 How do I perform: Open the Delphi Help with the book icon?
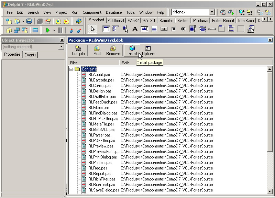click(78, 21)
